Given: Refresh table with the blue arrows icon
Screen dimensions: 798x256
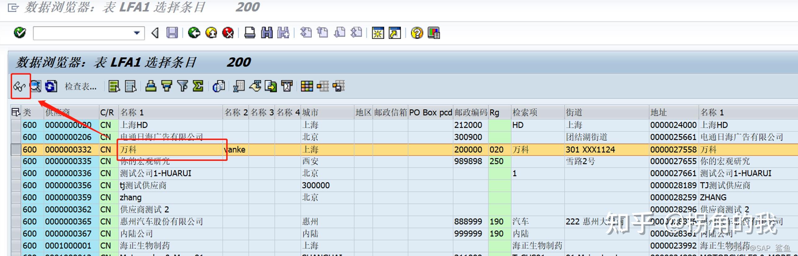Looking at the screenshot, I should [51, 86].
